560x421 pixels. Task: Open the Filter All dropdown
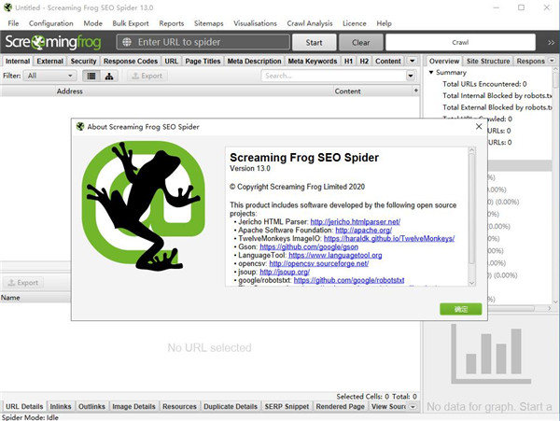50,76
